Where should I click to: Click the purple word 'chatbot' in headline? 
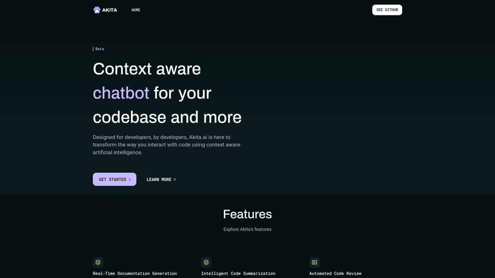click(x=121, y=93)
